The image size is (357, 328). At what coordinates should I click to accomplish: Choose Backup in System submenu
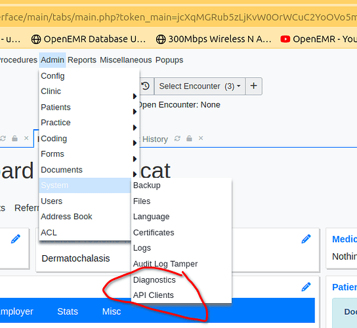pos(146,186)
